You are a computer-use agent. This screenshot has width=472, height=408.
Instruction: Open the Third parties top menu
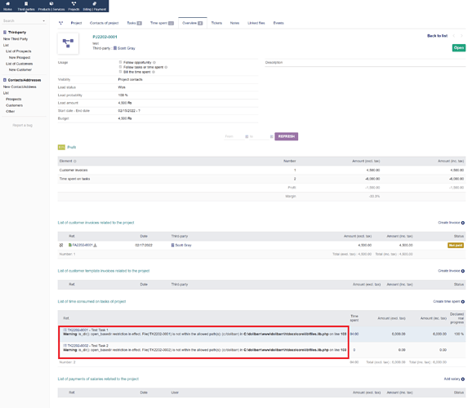26,6
